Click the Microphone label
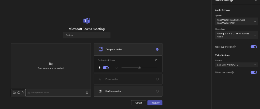Viewport: 260px width, 109px height. click(x=220, y=29)
